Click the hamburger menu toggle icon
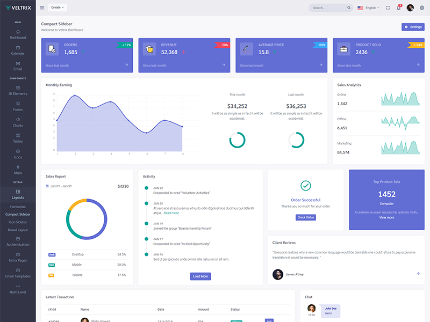Viewport: 430px width, 322px height. coord(42,8)
